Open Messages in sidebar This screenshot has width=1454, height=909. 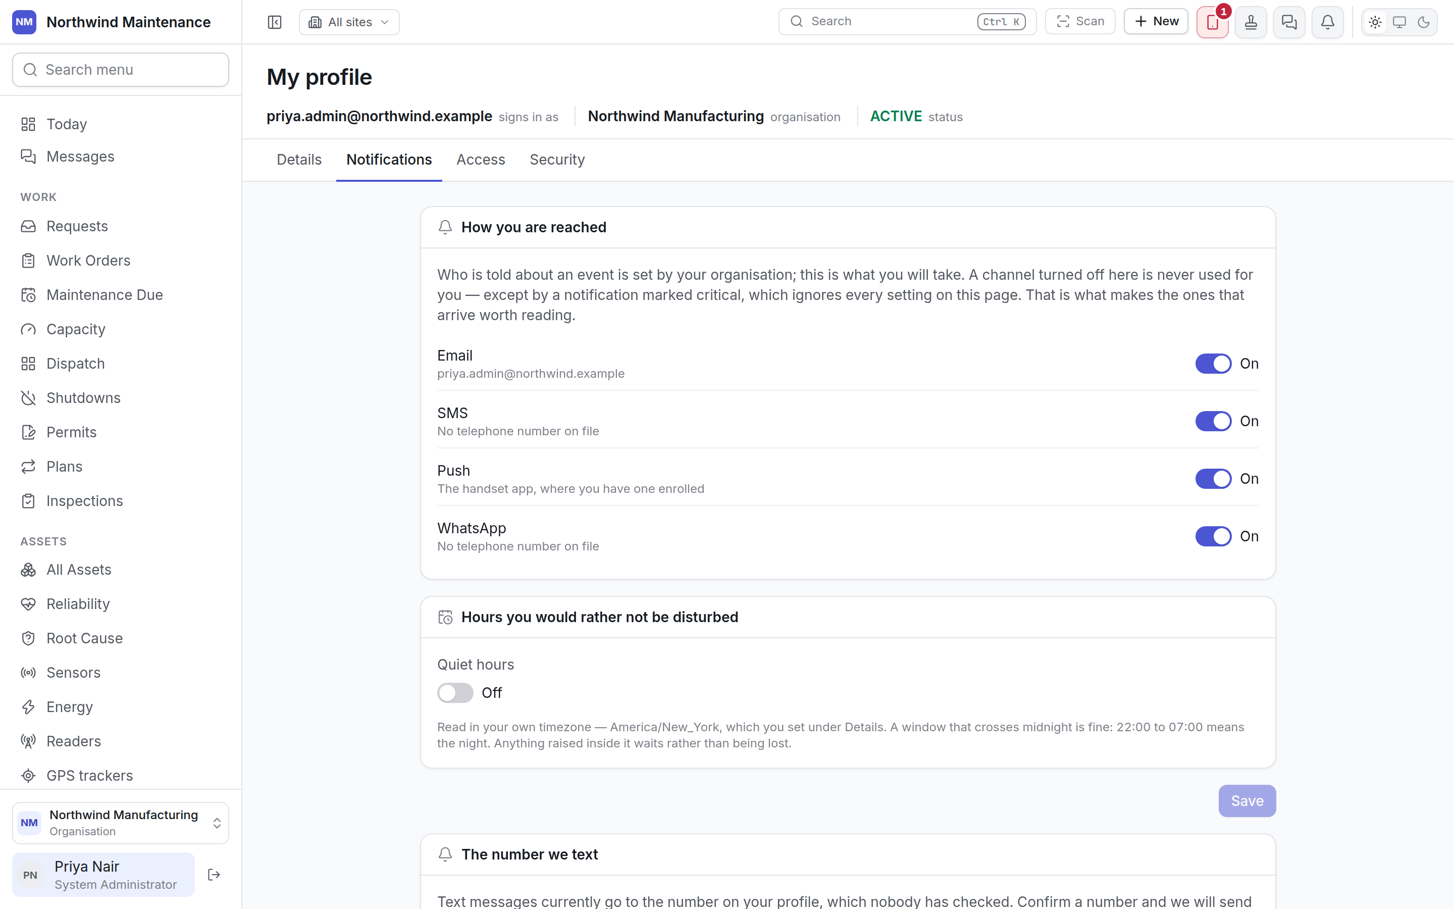point(121,157)
